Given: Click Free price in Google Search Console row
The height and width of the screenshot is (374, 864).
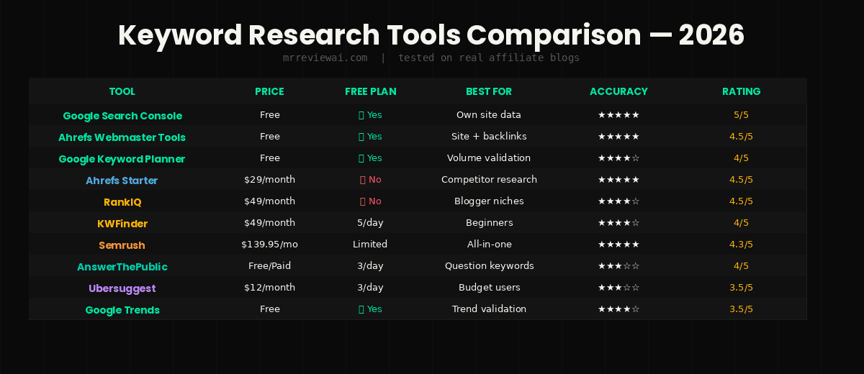Looking at the screenshot, I should [269, 115].
